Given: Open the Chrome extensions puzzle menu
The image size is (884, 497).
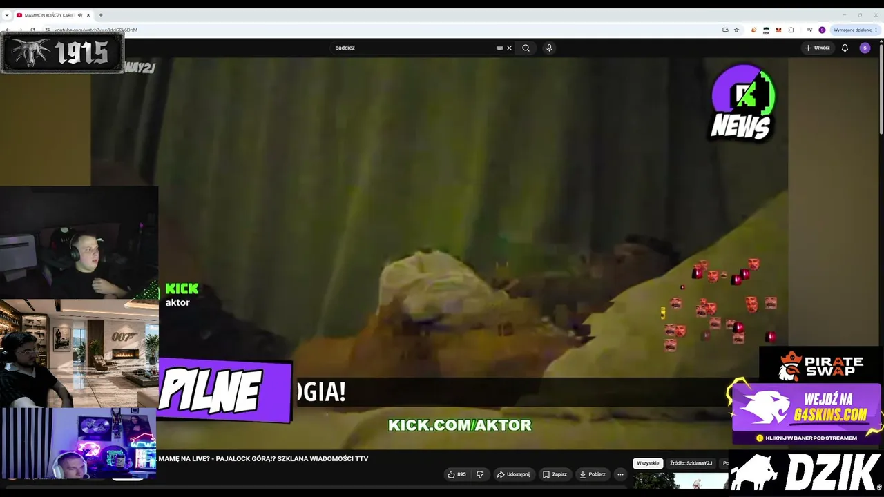Looking at the screenshot, I should (791, 30).
